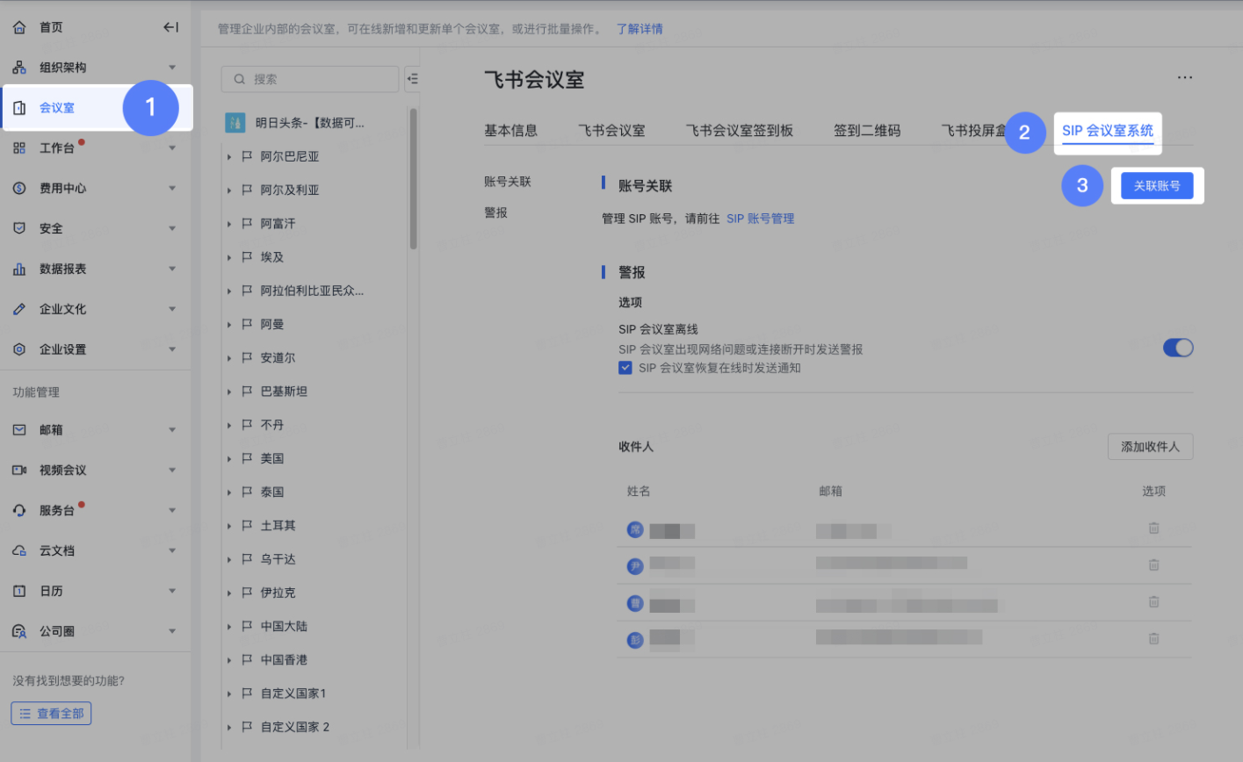
Task: Delete the third recipient row
Action: point(1154,602)
